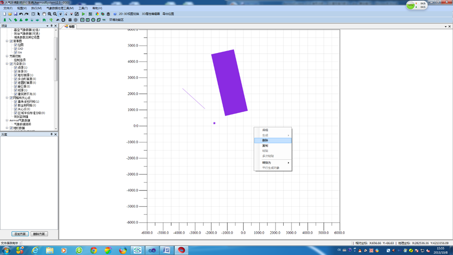
Task: Click the Undo arrow icon
Action: pos(21,14)
